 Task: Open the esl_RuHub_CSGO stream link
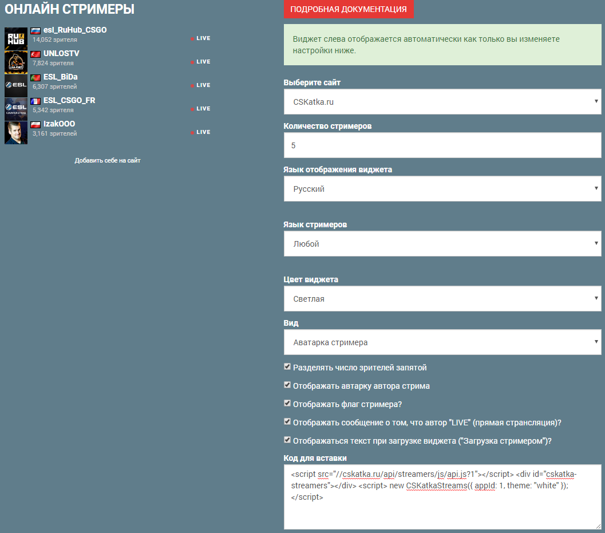pyautogui.click(x=75, y=30)
